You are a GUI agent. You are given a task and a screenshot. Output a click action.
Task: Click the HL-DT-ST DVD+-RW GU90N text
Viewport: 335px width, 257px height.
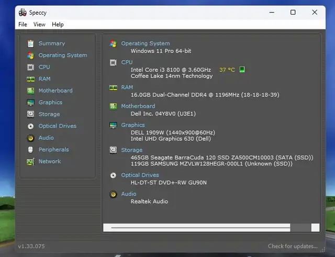(x=169, y=183)
